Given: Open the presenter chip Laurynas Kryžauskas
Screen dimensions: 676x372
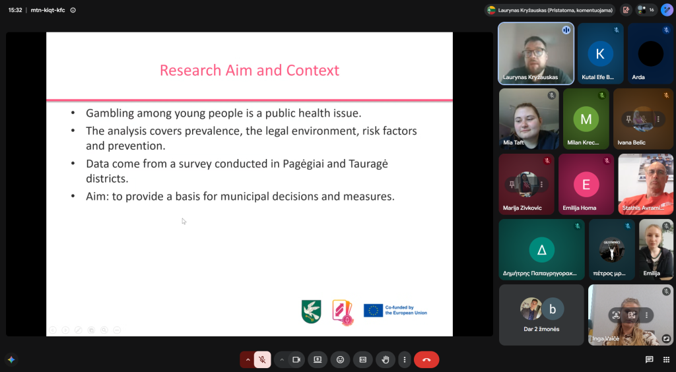Looking at the screenshot, I should coord(550,10).
